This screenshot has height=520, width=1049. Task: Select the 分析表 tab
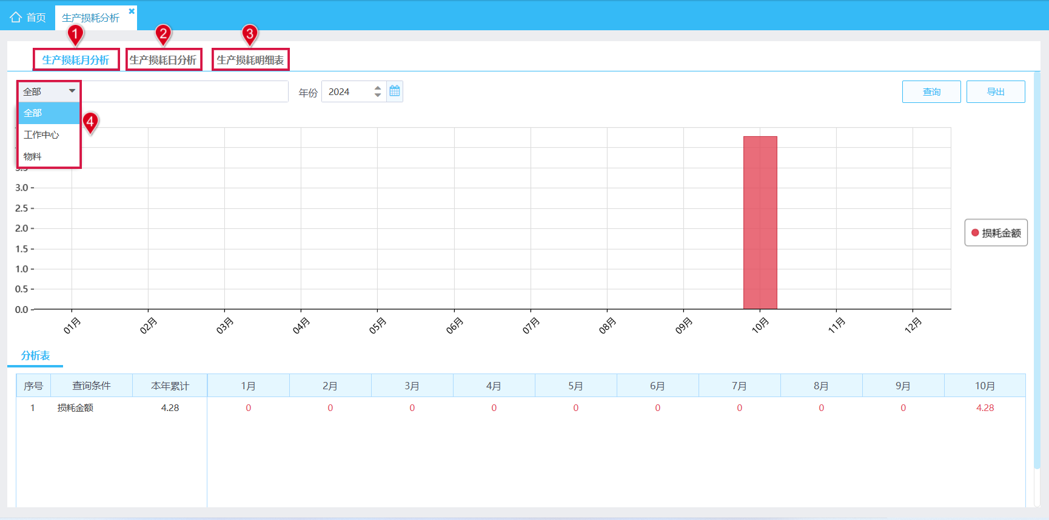coord(35,356)
